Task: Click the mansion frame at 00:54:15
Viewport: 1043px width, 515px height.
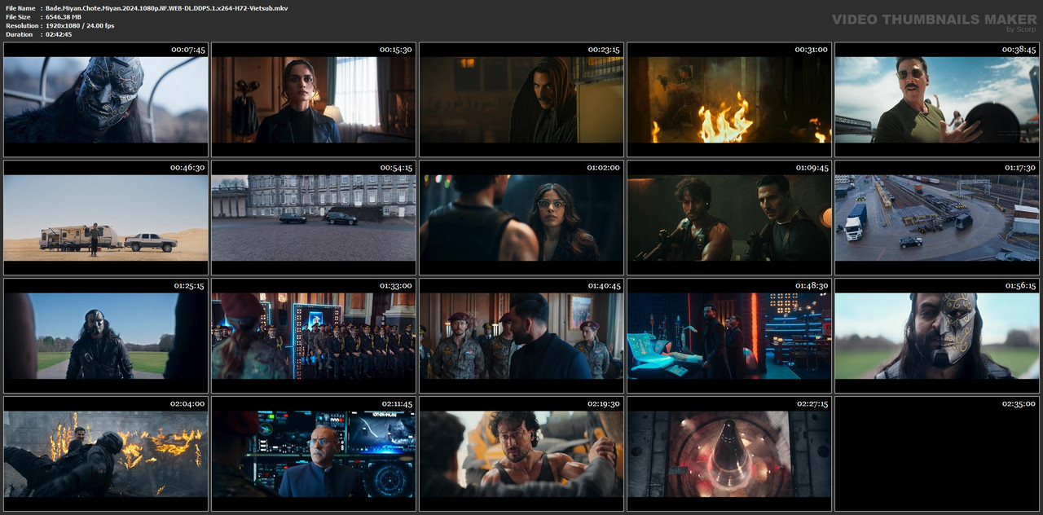Action: click(x=314, y=218)
